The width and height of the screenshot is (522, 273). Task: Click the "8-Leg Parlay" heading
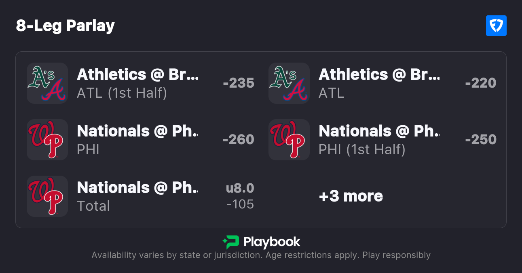[x=66, y=26]
